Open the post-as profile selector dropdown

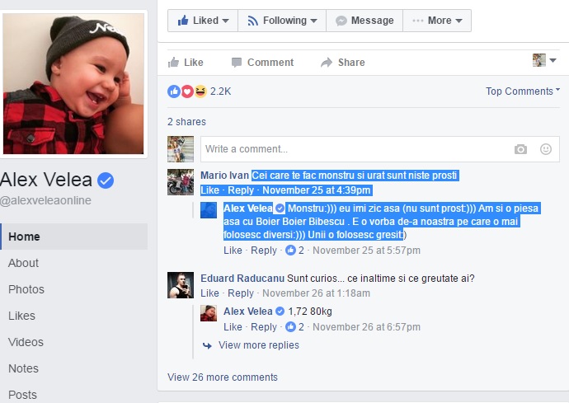point(544,60)
